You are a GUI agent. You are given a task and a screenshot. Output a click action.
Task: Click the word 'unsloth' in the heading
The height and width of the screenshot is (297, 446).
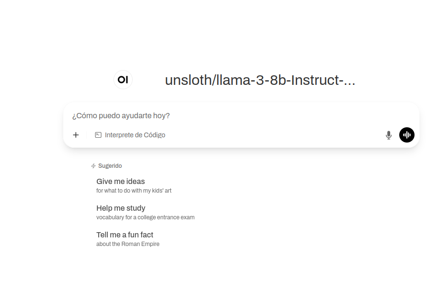[x=187, y=80]
